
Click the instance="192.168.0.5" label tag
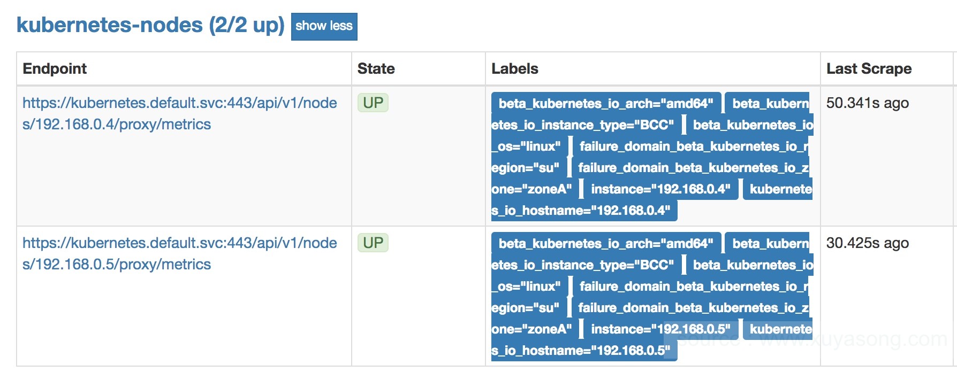tap(660, 329)
